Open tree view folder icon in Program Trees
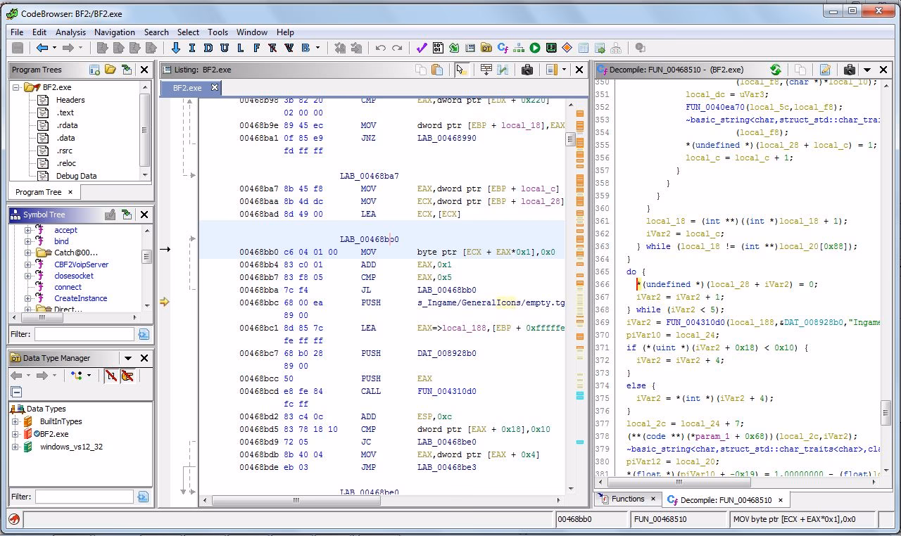Screen dimensions: 901x536 coord(111,70)
